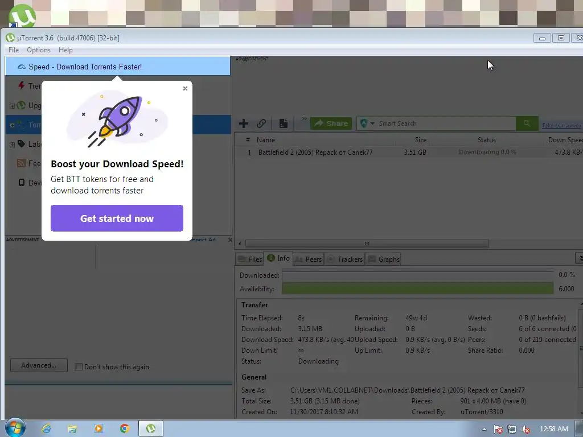Open the search provider shield dropdown
This screenshot has height=437, width=583.
pos(367,123)
